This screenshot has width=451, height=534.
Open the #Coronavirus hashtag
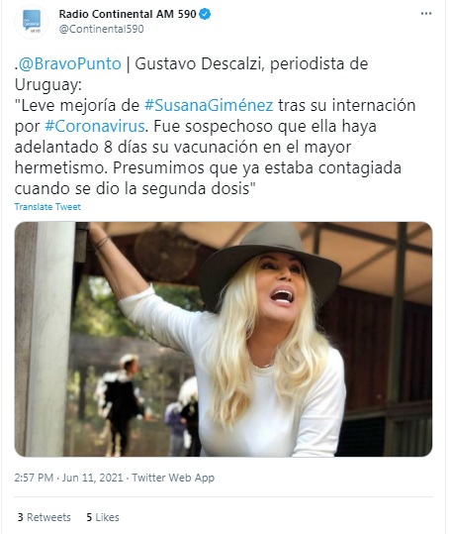click(x=95, y=127)
